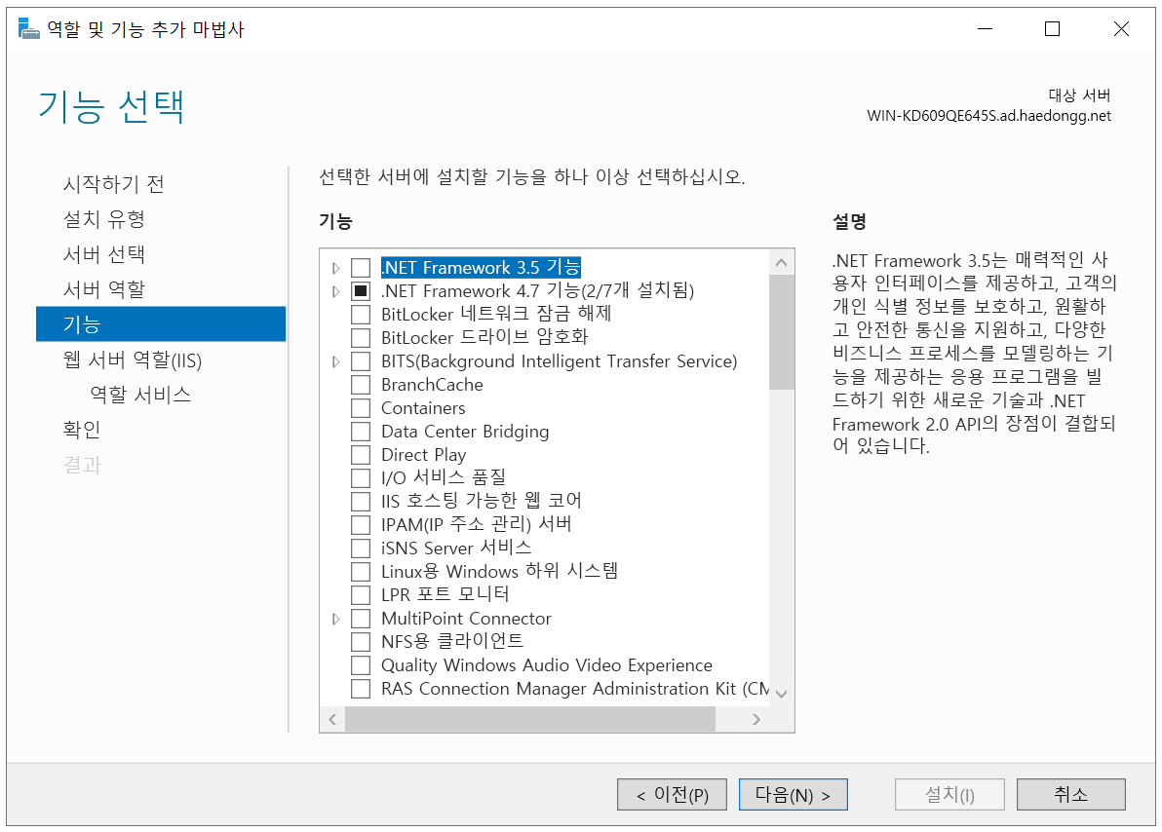Tick the BITS checkbox

360,361
